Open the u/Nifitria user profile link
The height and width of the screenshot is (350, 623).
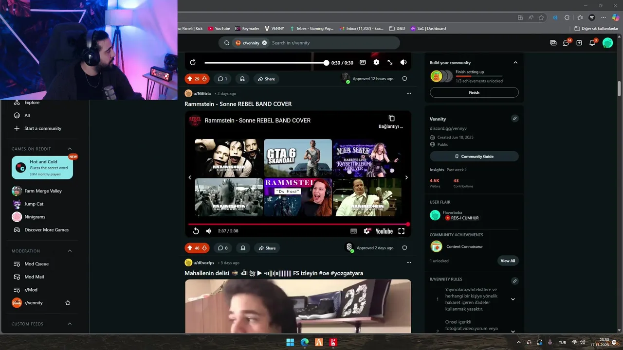(x=202, y=93)
